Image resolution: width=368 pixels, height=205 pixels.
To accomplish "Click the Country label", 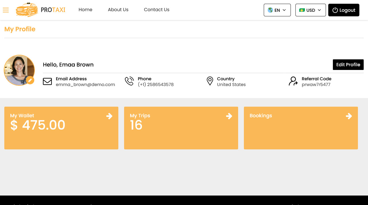I will (226, 79).
